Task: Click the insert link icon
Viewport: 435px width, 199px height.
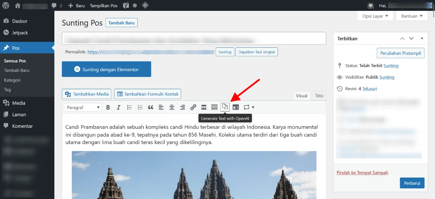Action: point(193,107)
